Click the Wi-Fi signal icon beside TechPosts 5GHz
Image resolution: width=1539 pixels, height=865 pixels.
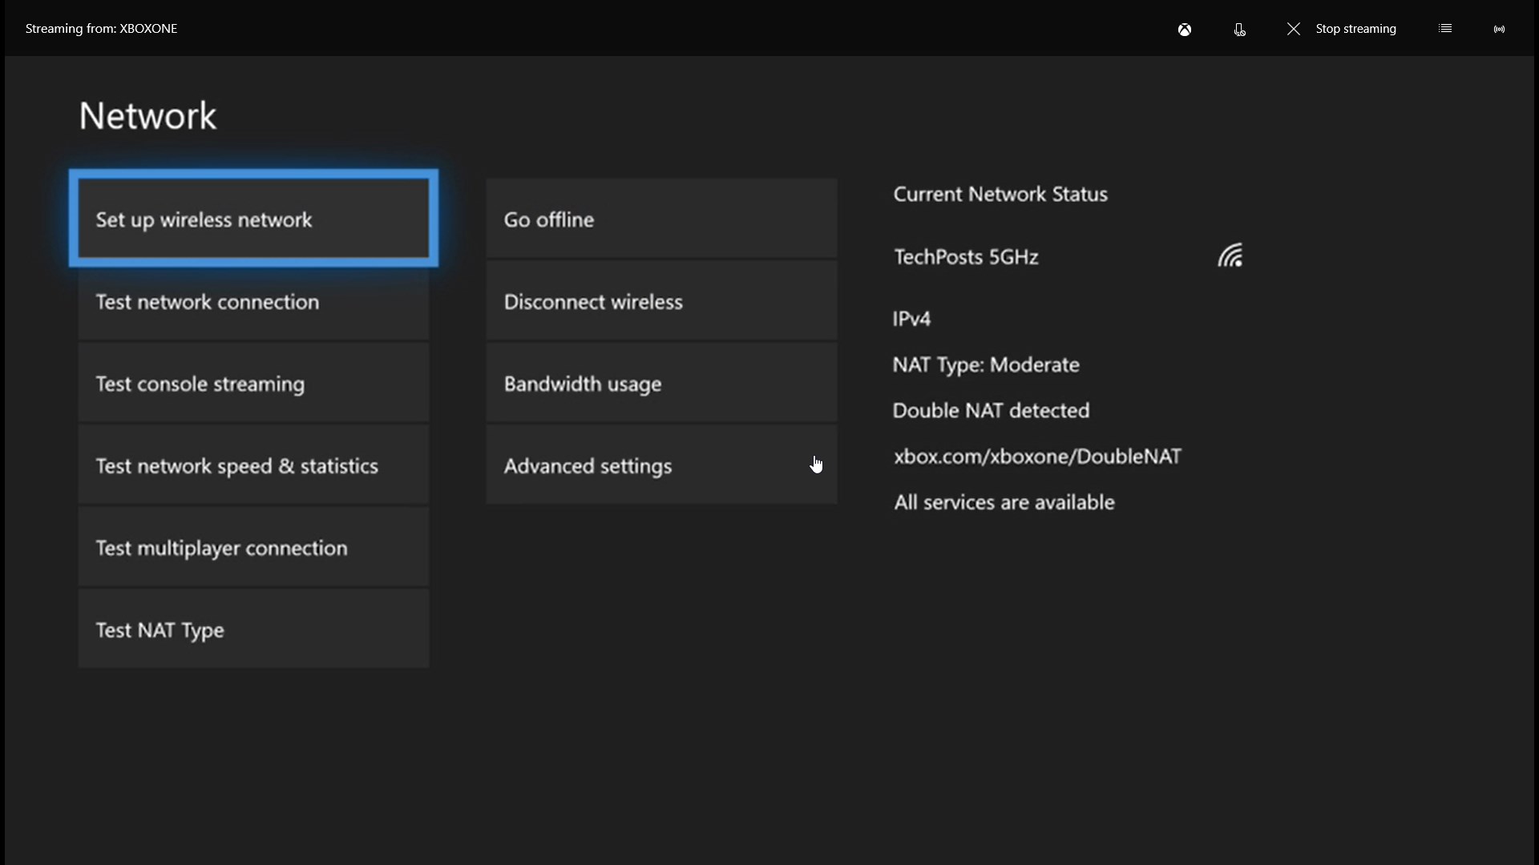(1230, 255)
